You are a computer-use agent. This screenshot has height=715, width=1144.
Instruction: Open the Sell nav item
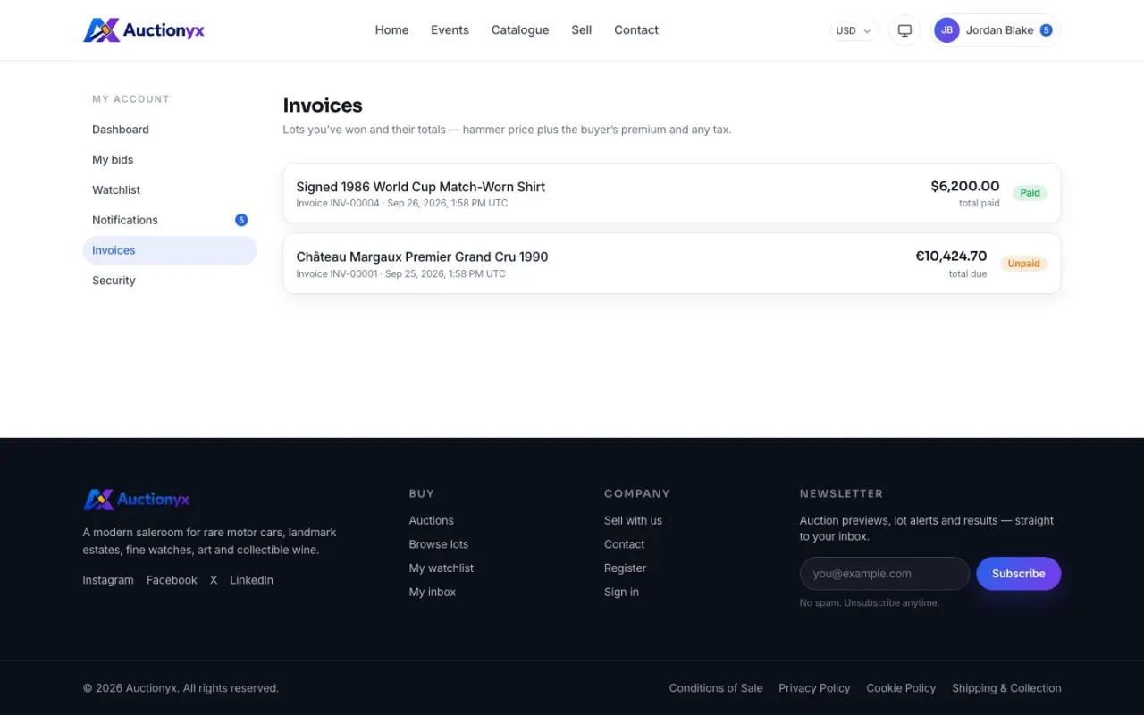tap(582, 30)
